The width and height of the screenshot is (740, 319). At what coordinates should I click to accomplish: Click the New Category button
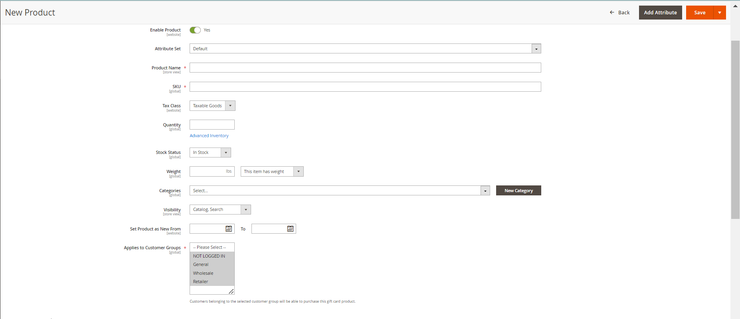518,191
